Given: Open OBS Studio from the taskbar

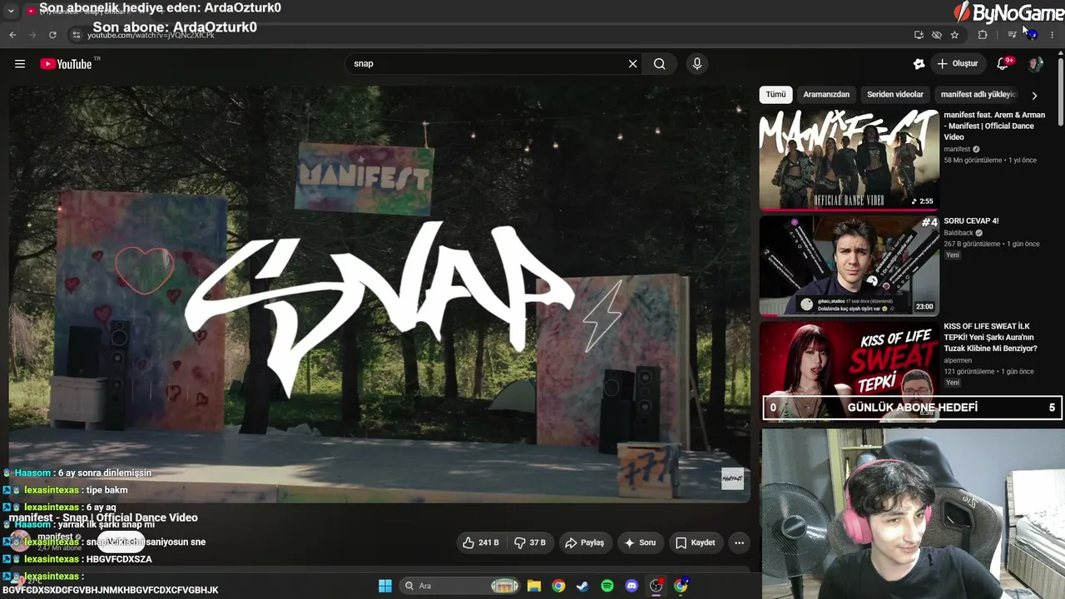Looking at the screenshot, I should (656, 586).
